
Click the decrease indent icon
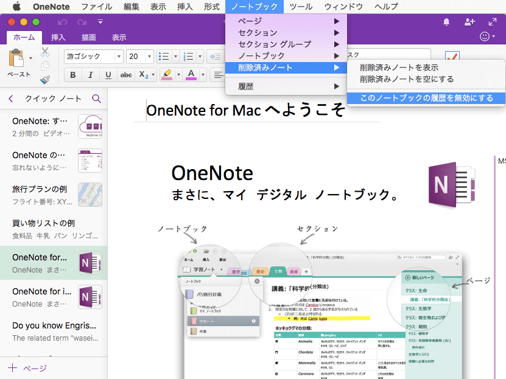click(215, 57)
